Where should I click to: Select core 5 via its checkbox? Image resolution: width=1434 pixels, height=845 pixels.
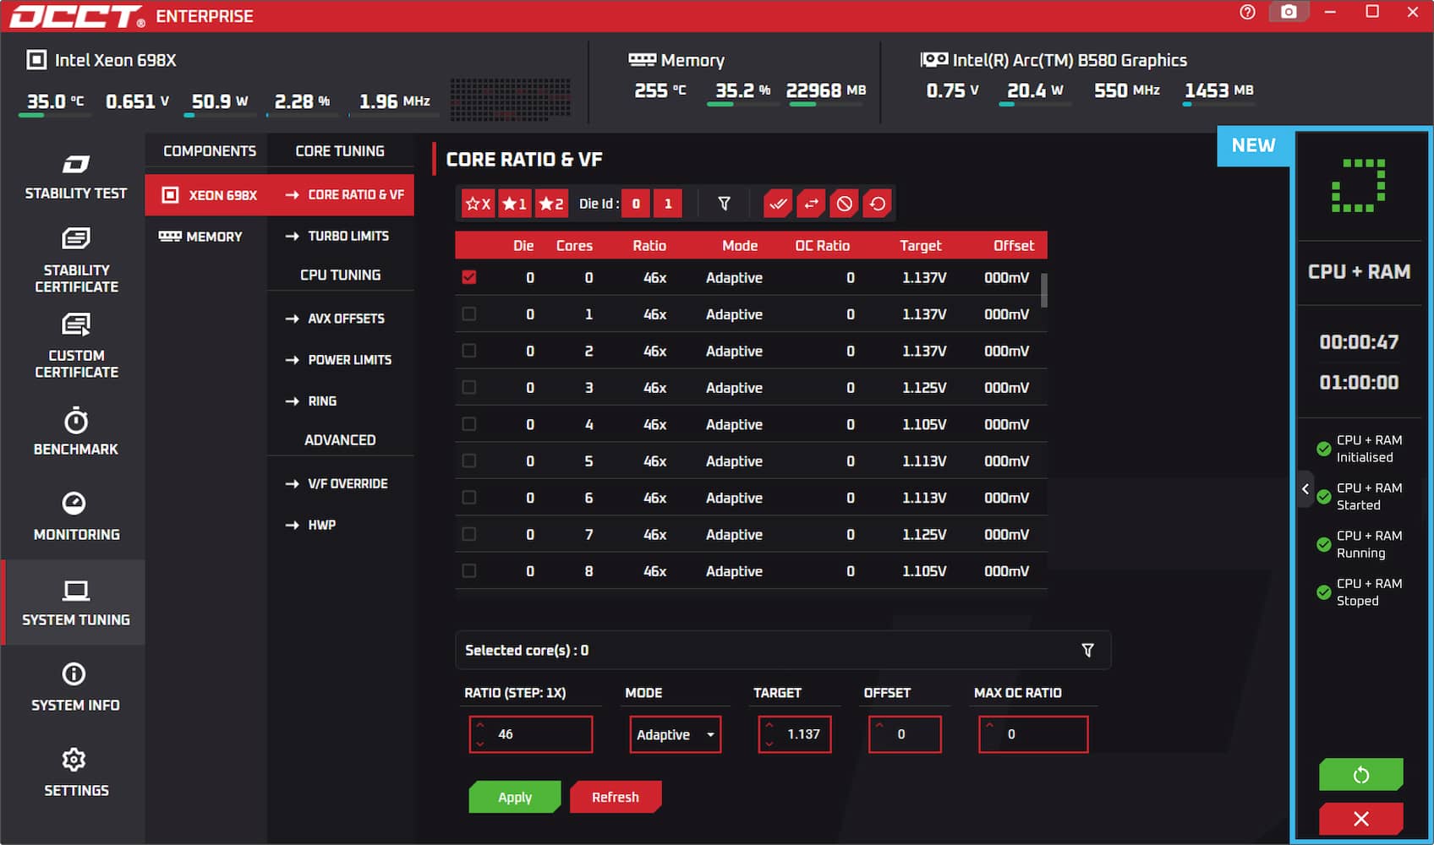pos(469,461)
